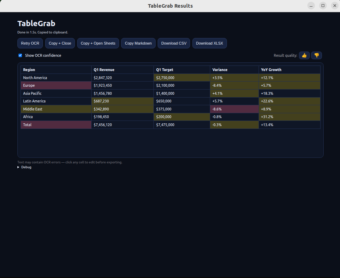Click the +3.5% variance cell
Image resolution: width=340 pixels, height=278 pixels.
[234, 78]
